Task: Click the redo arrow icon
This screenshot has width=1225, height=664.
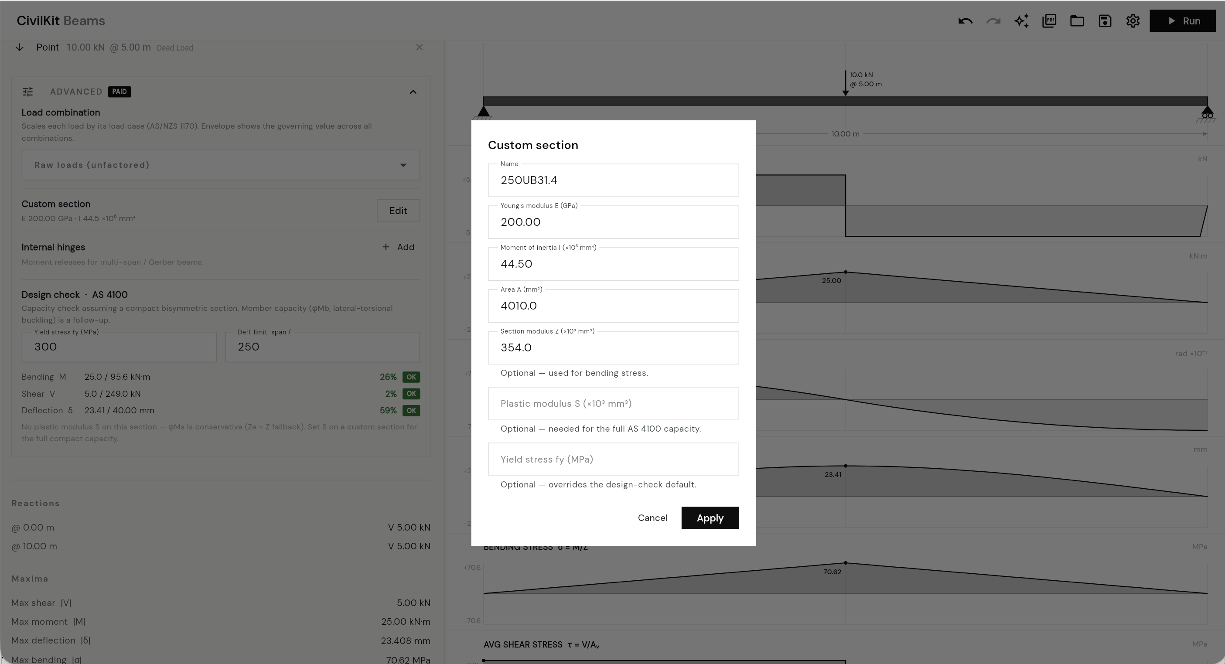Action: click(x=993, y=21)
